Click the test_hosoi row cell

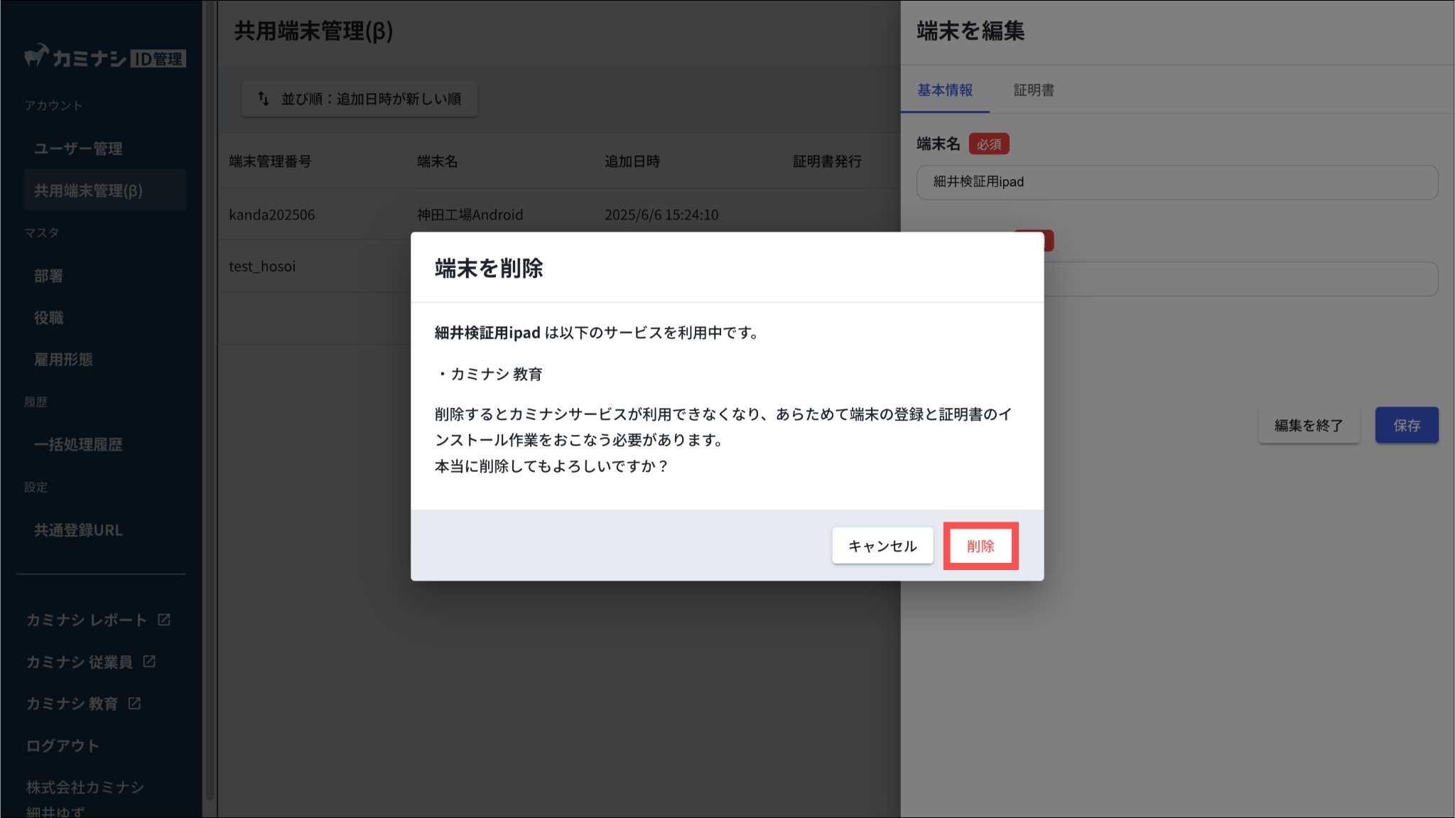(262, 267)
